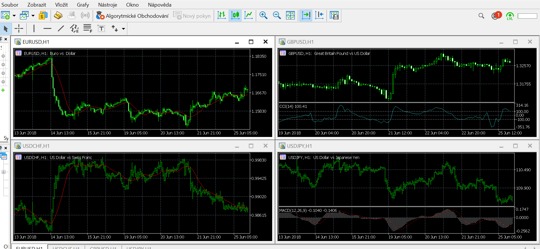Draw a trendline with diagonal line tool
The image size is (540, 249).
[61, 28]
